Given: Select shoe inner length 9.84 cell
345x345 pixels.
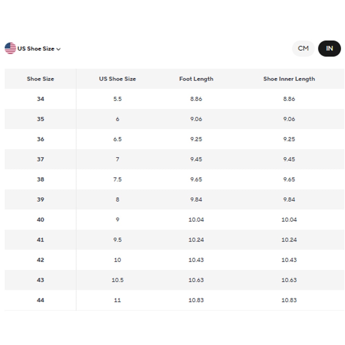Looking at the screenshot, I should [x=289, y=199].
